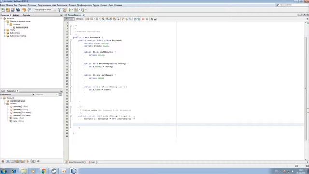Open the Выполнить menu
Screen dimensions: 309x174
(x=62, y=5)
